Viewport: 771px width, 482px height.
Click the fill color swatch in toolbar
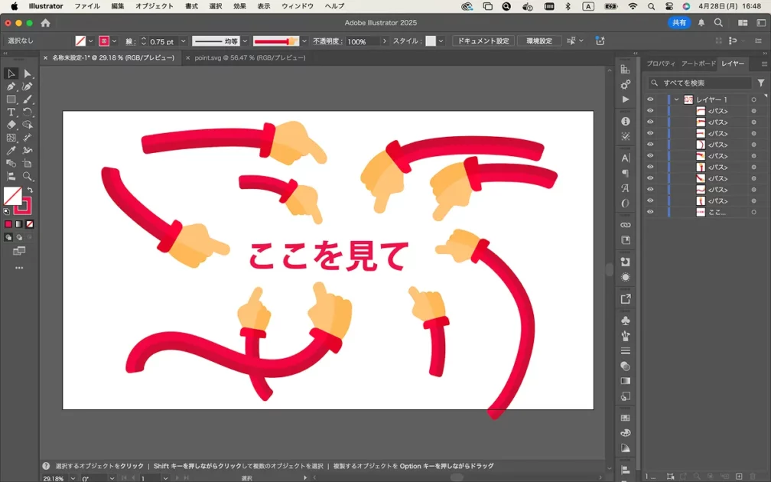pyautogui.click(x=12, y=196)
